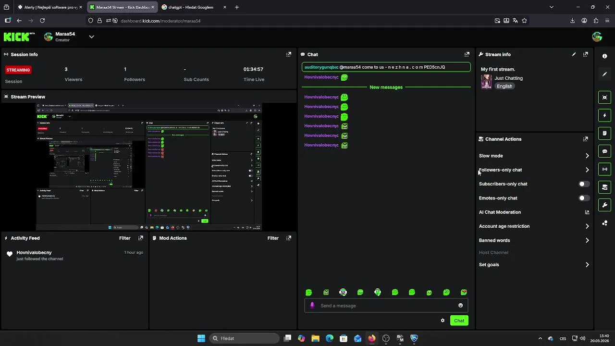615x346 pixels.
Task: Click the auditorygunqba username in pinned message
Action: (321, 67)
